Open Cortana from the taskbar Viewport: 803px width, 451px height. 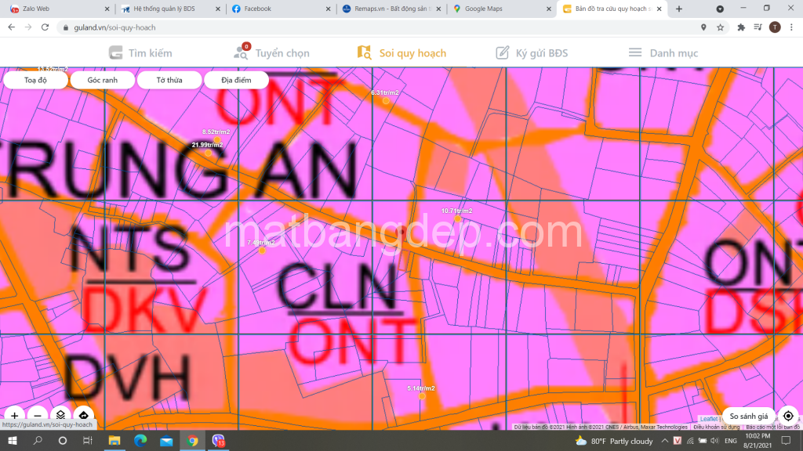tap(63, 440)
